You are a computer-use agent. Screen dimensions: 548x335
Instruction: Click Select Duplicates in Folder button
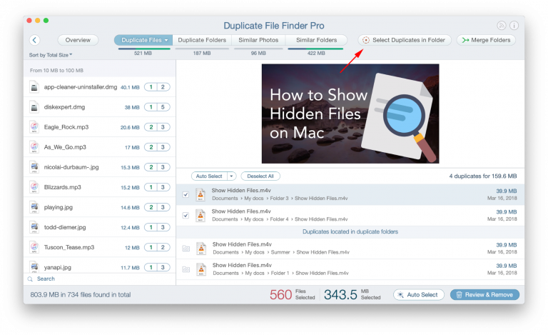click(405, 40)
